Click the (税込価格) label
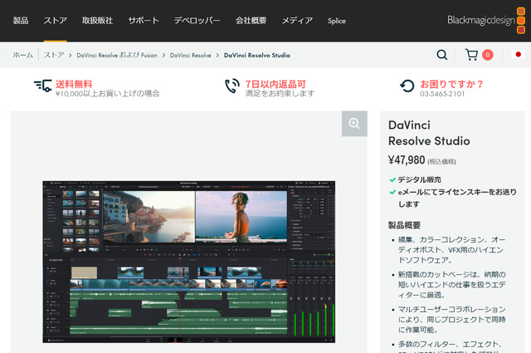Viewport: 531px width, 353px height. (x=442, y=161)
